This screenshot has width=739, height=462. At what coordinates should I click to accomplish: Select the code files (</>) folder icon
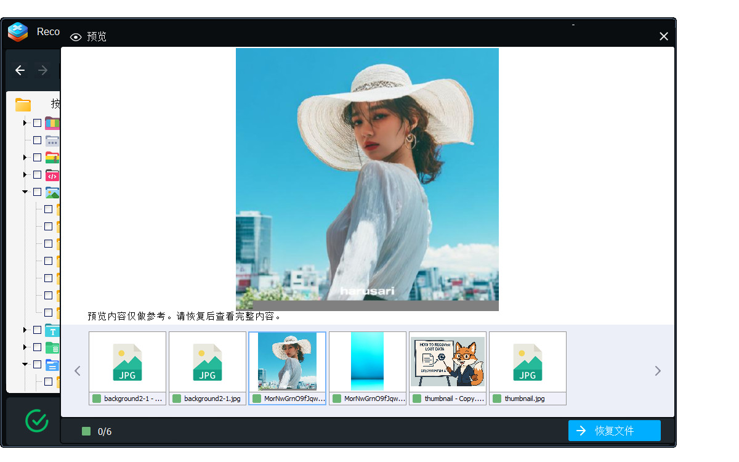click(52, 175)
